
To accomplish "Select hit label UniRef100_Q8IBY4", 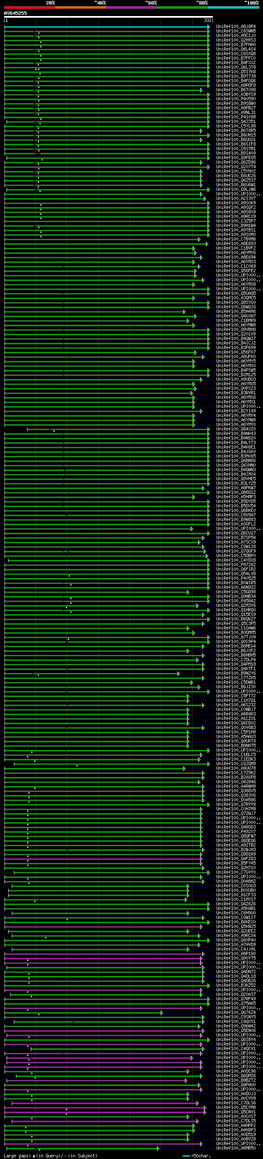I will point(236,1039).
